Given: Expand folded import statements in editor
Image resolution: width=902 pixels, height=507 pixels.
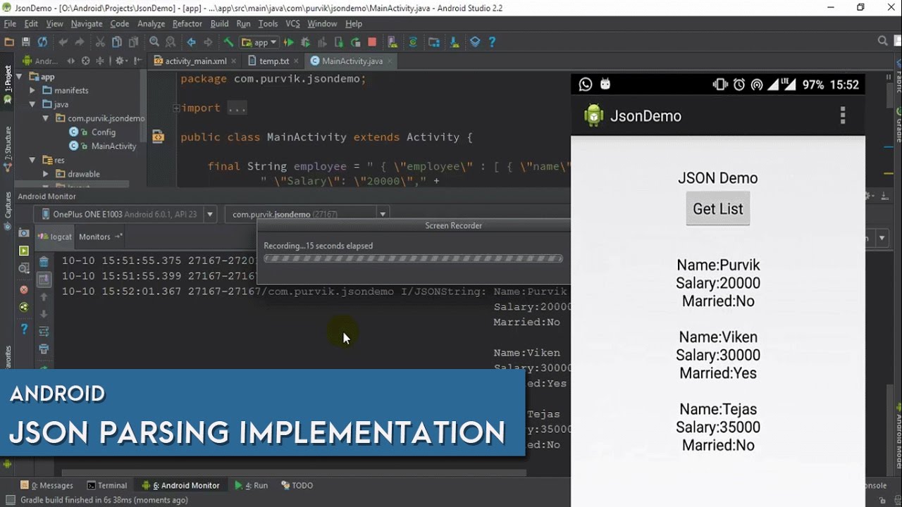Looking at the screenshot, I should (176, 108).
